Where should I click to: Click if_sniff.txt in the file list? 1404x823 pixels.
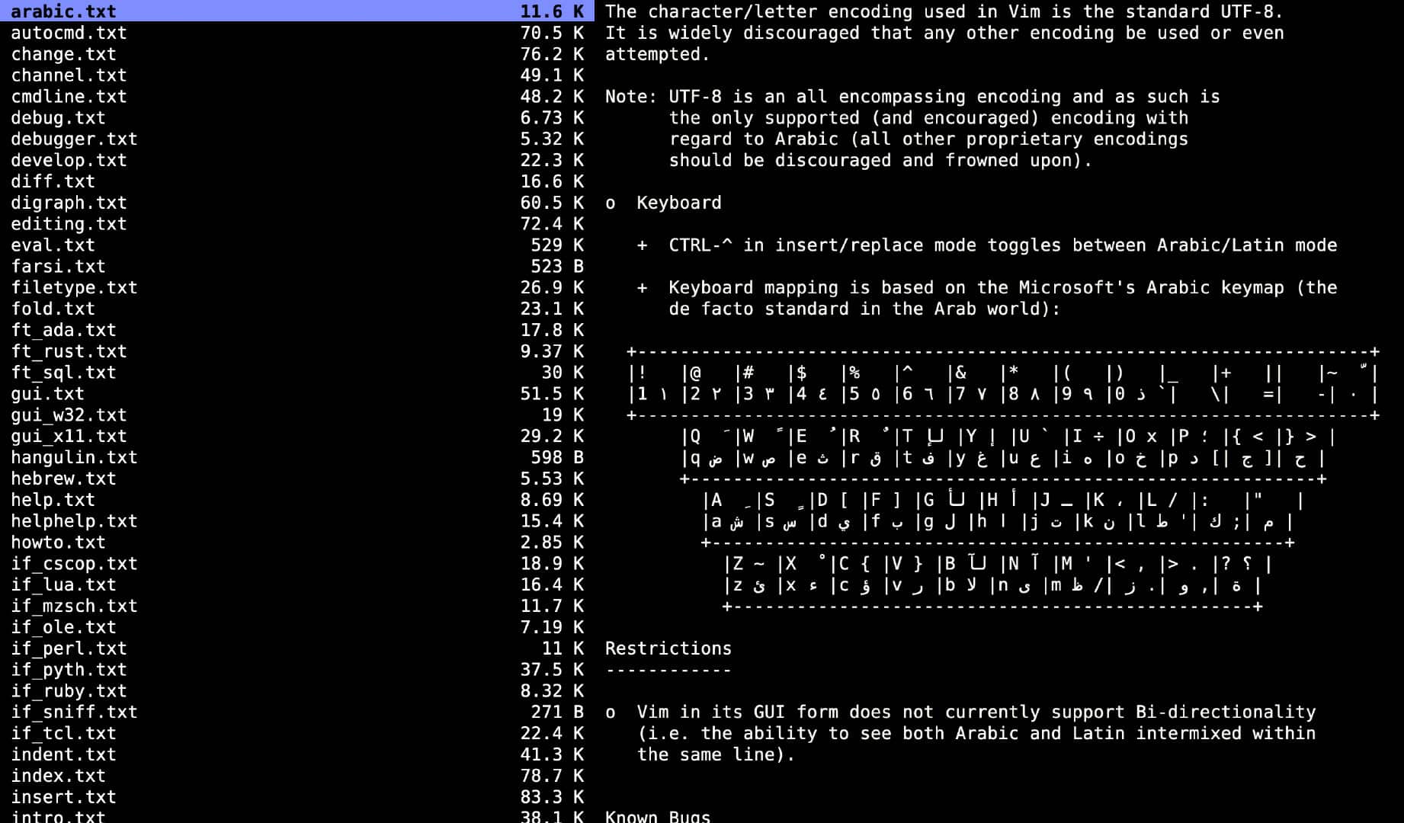click(x=297, y=712)
